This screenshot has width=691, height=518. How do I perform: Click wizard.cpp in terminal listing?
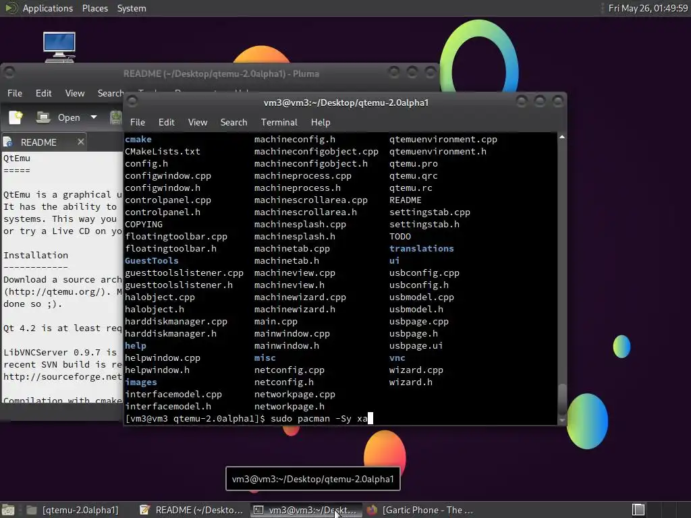coord(416,370)
